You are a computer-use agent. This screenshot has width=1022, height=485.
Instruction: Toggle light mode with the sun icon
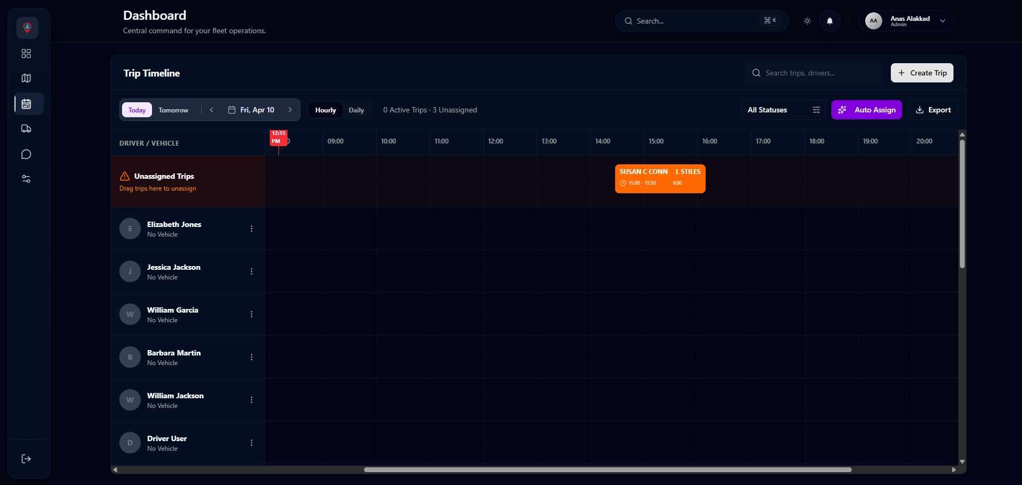pos(807,21)
